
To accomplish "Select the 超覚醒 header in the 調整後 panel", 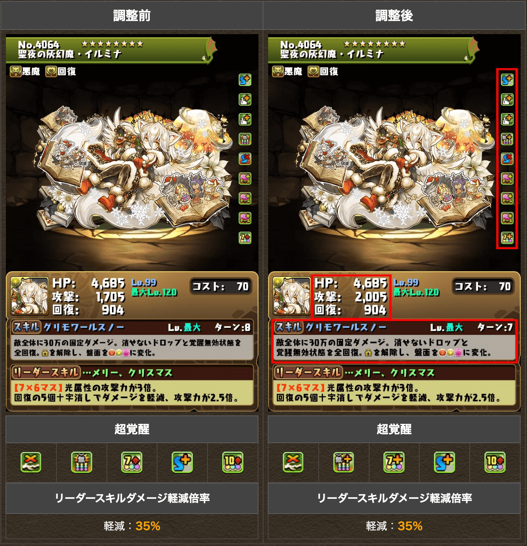I will (394, 429).
